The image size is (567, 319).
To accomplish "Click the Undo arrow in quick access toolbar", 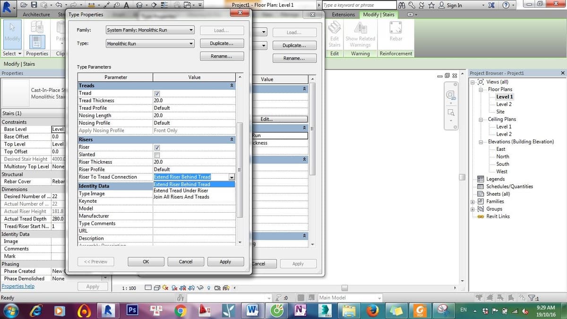I will 58,5.
